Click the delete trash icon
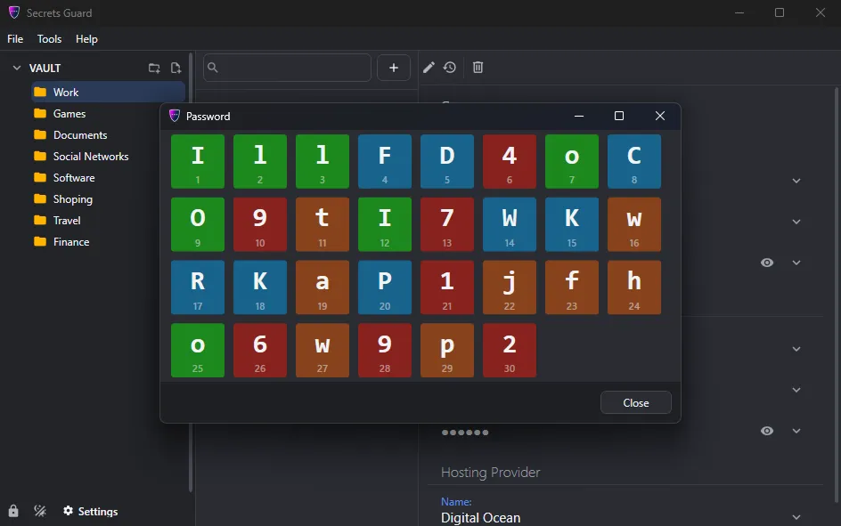This screenshot has width=841, height=526. click(478, 68)
